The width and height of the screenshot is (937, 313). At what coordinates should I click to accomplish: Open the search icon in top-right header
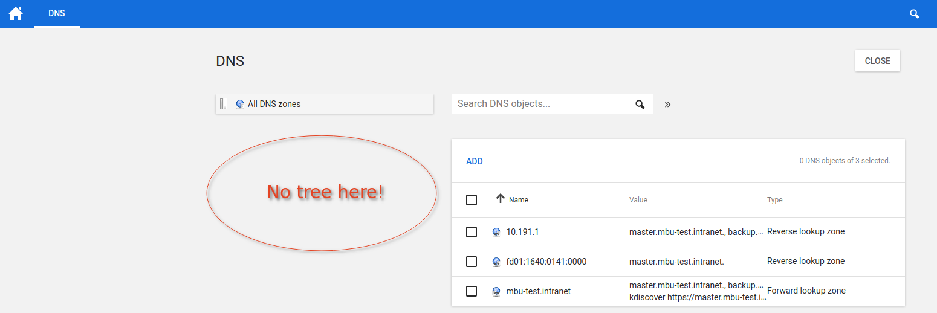click(x=915, y=13)
